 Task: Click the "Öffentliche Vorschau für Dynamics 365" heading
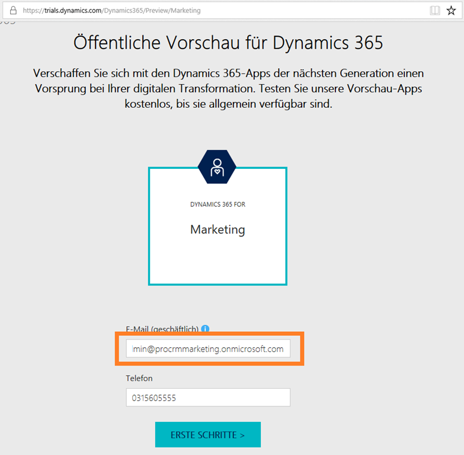pos(228,43)
